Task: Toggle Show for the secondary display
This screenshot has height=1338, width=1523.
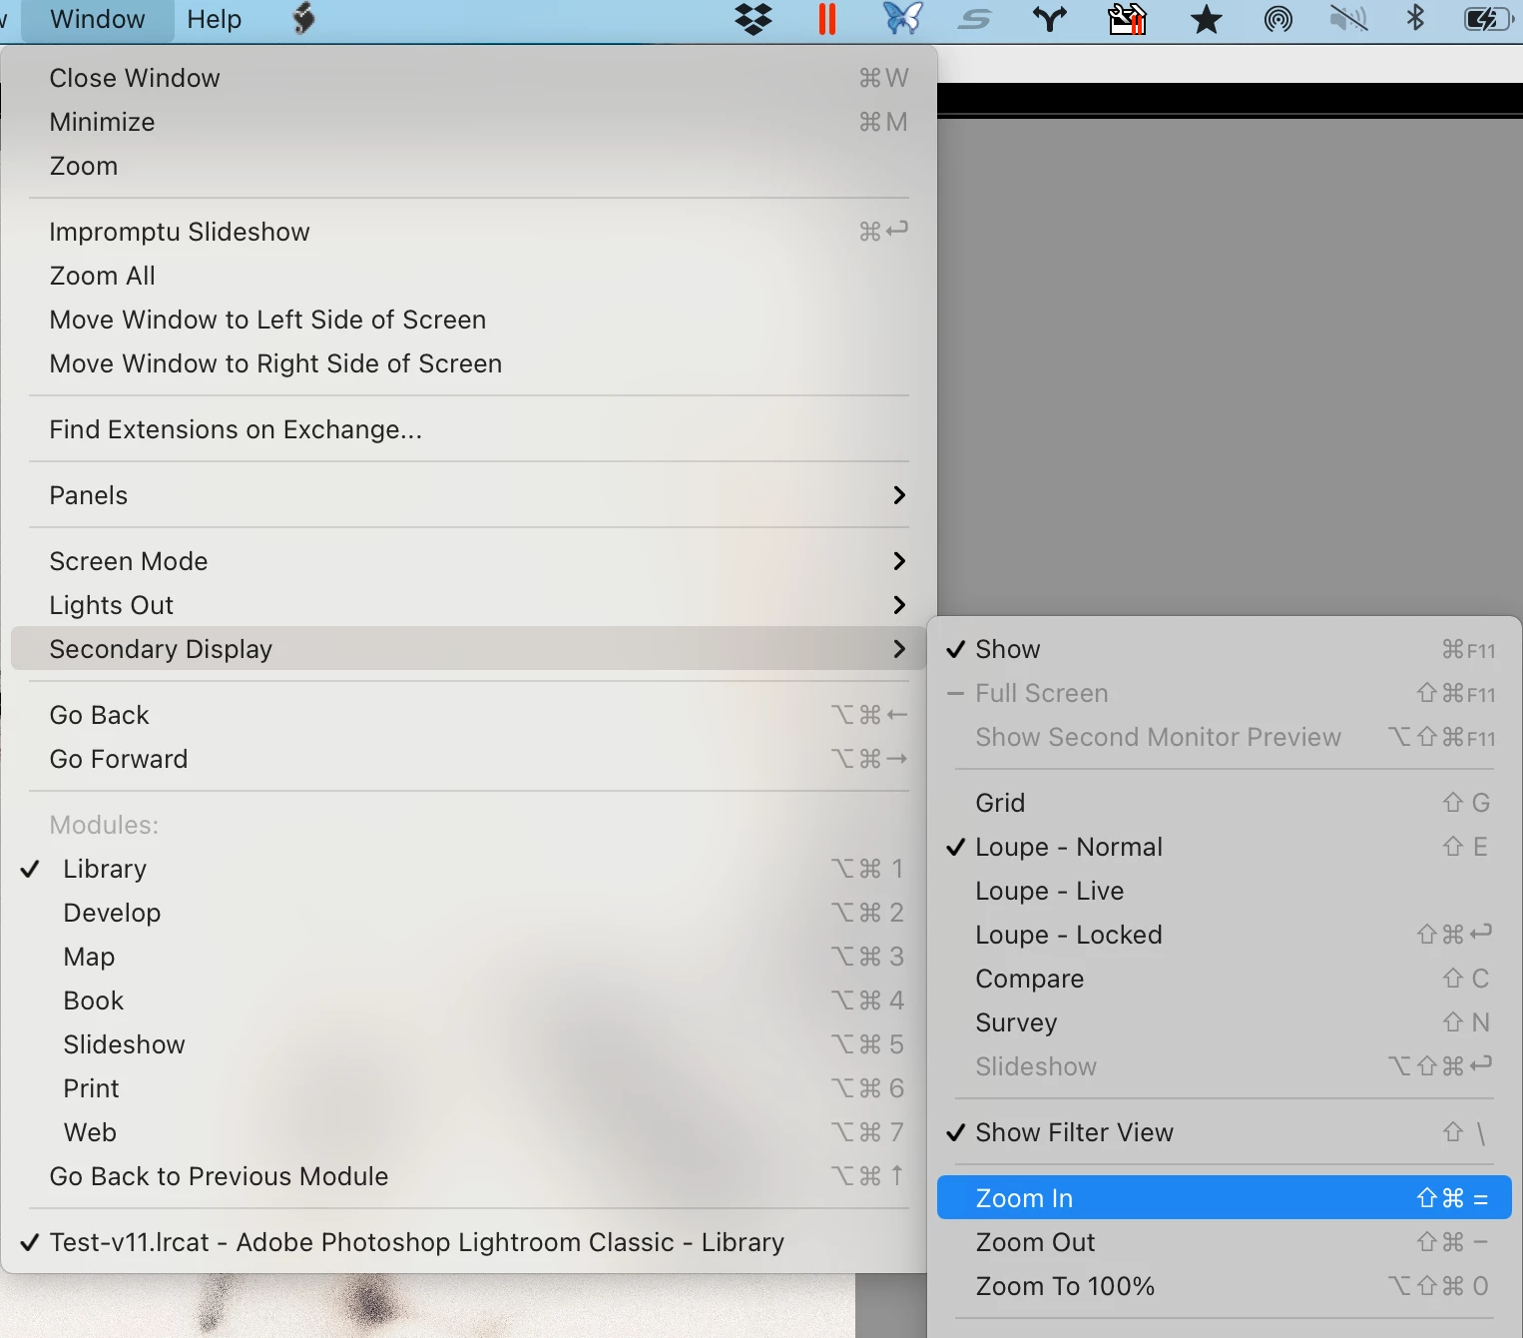Action: 1225,649
